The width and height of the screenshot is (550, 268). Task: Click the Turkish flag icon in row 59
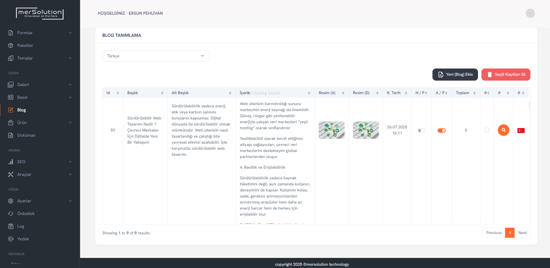521,130
